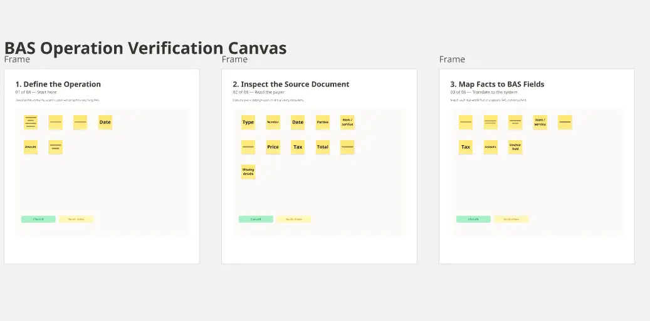
Task: Select the Unclear field sticky note in Map Facts frame
Action: (x=515, y=147)
